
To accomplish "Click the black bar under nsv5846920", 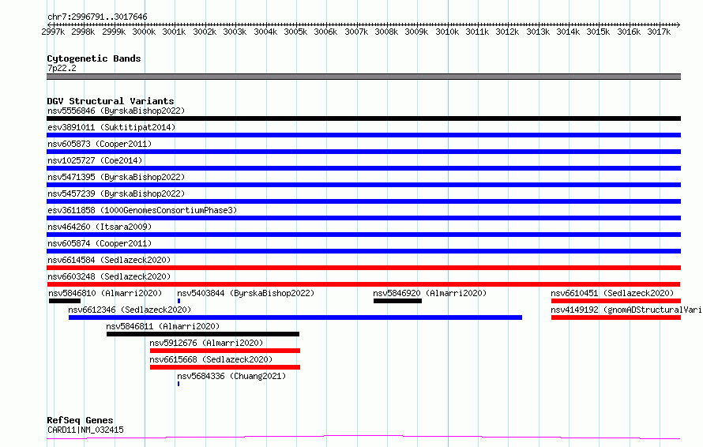I will coord(397,301).
